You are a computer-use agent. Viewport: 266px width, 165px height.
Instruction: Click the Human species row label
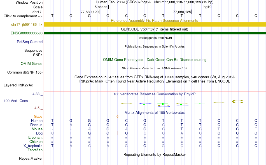pos(37,121)
